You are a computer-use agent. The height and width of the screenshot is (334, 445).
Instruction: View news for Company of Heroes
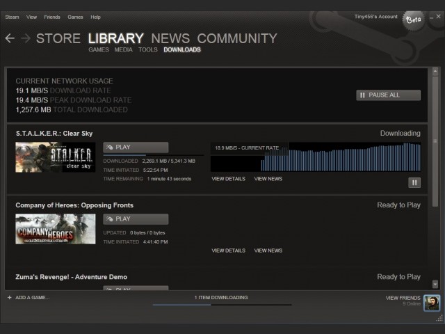(268, 250)
